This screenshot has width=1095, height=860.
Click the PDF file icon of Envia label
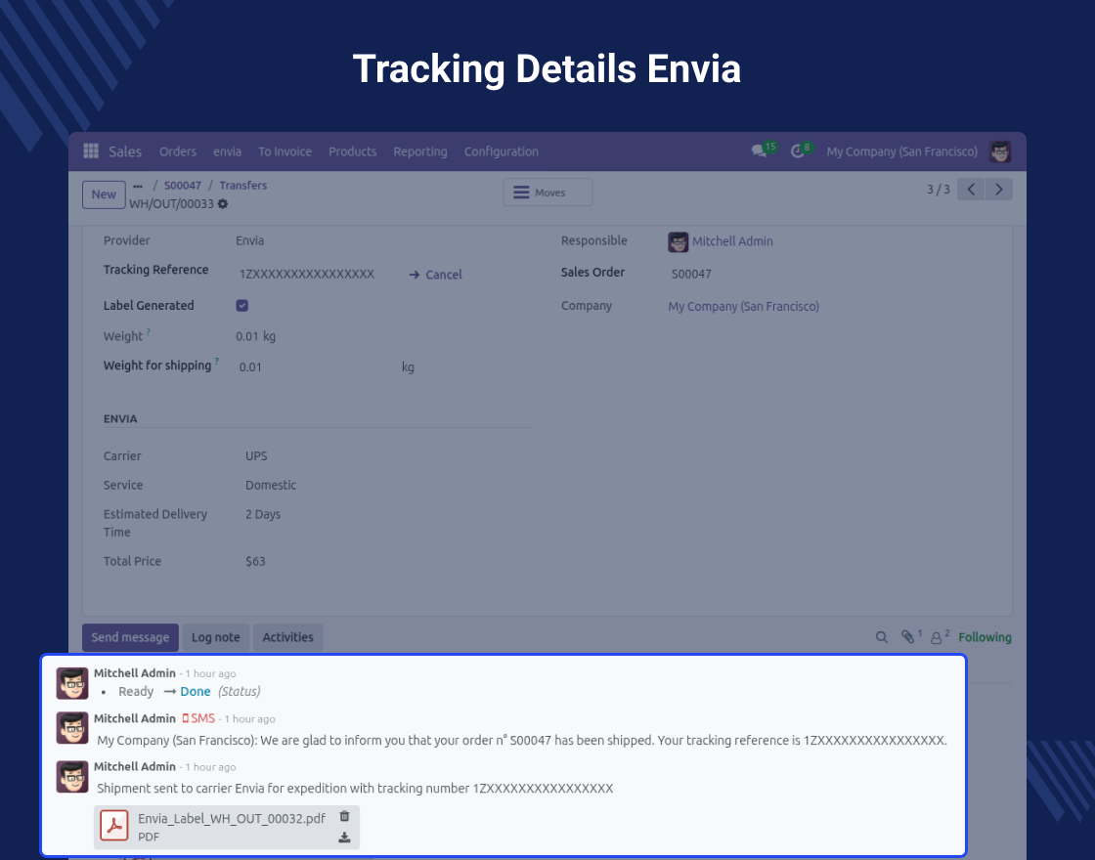[x=113, y=826]
